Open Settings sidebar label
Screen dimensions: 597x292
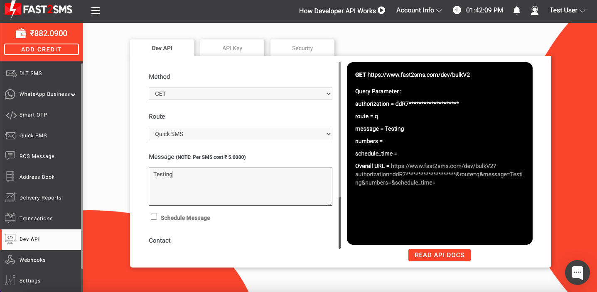30,281
